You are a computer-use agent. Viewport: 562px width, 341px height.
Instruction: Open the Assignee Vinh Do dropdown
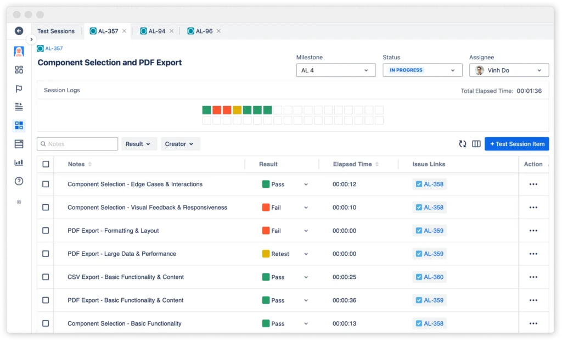pyautogui.click(x=509, y=70)
